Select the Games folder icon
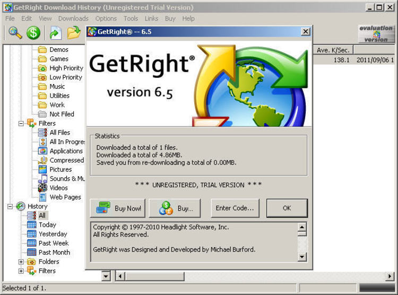The height and width of the screenshot is (295, 398). click(42, 59)
